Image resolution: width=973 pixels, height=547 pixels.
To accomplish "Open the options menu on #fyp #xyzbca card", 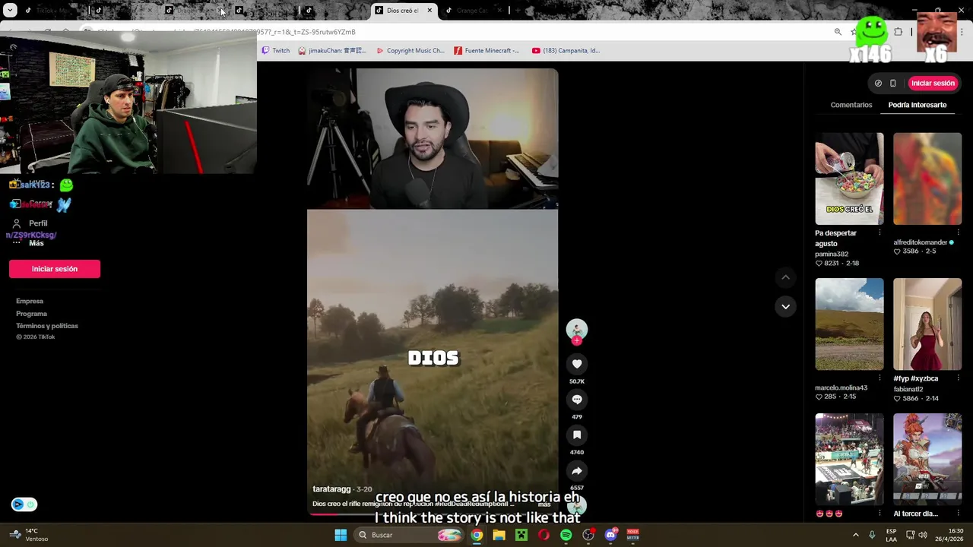I will pos(957,378).
